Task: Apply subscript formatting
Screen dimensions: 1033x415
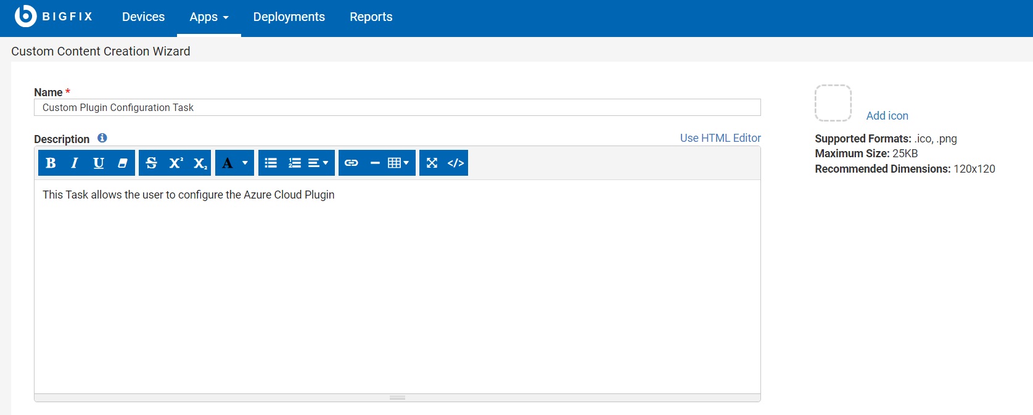Action: [x=200, y=163]
